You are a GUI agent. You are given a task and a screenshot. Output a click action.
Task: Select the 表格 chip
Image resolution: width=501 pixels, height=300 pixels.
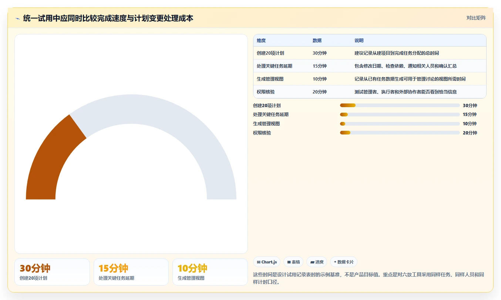coord(293,262)
